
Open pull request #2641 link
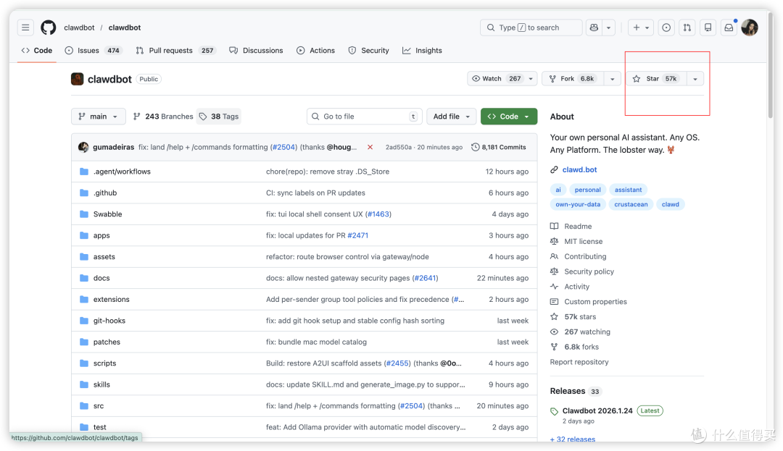[x=425, y=278]
